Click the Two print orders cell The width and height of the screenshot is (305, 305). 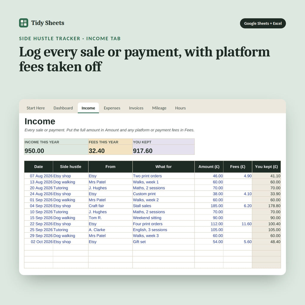[x=164, y=176]
